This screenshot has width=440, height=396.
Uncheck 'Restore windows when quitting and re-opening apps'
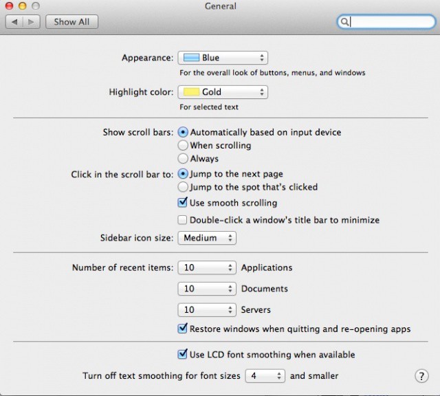pos(183,329)
